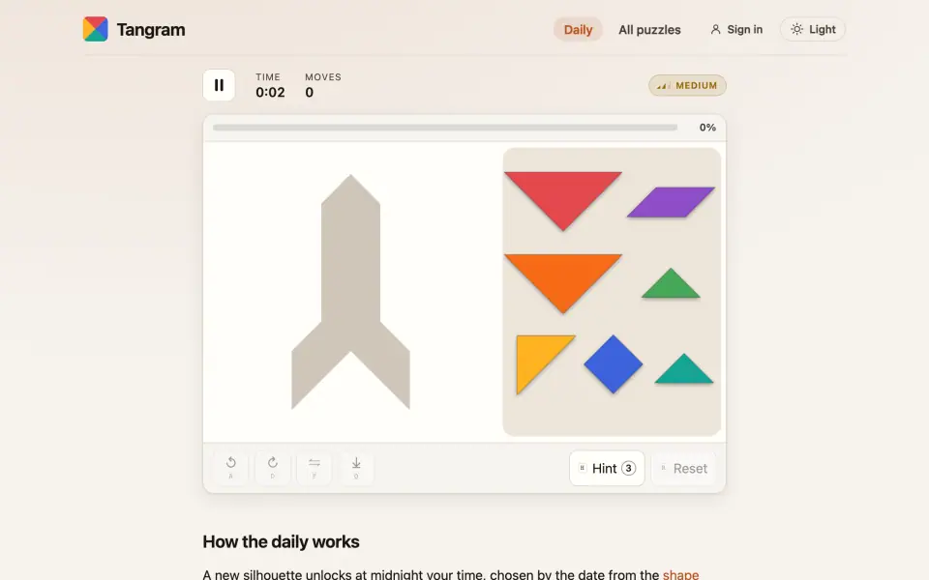The width and height of the screenshot is (929, 580).
Task: Click the Tangram logo icon
Action: [x=96, y=29]
